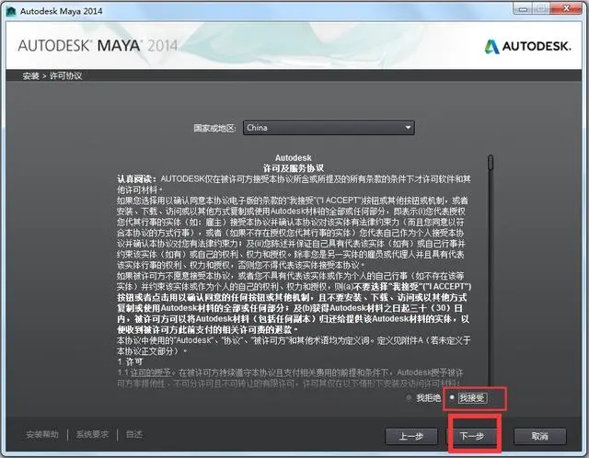589x458 pixels.
Task: Click the 认真阅读 bold text
Action: tap(137, 179)
